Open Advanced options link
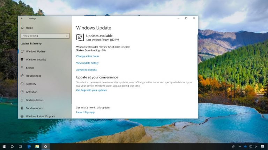 click(x=86, y=70)
